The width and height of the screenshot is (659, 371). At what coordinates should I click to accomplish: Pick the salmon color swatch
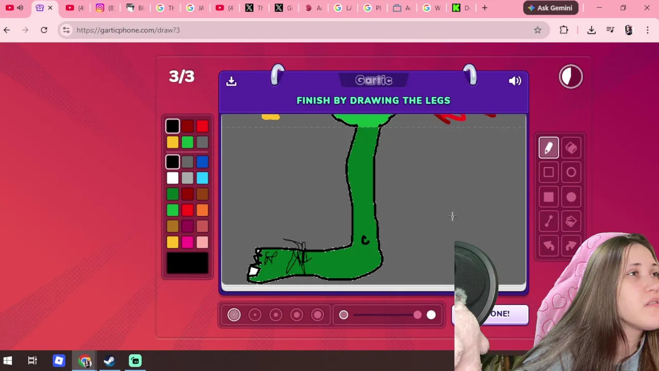point(202,226)
